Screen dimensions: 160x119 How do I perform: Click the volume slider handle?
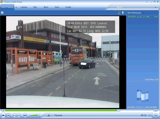(39, 115)
